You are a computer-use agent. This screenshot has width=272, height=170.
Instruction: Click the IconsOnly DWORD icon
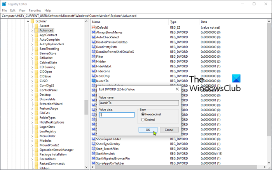(x=94, y=76)
